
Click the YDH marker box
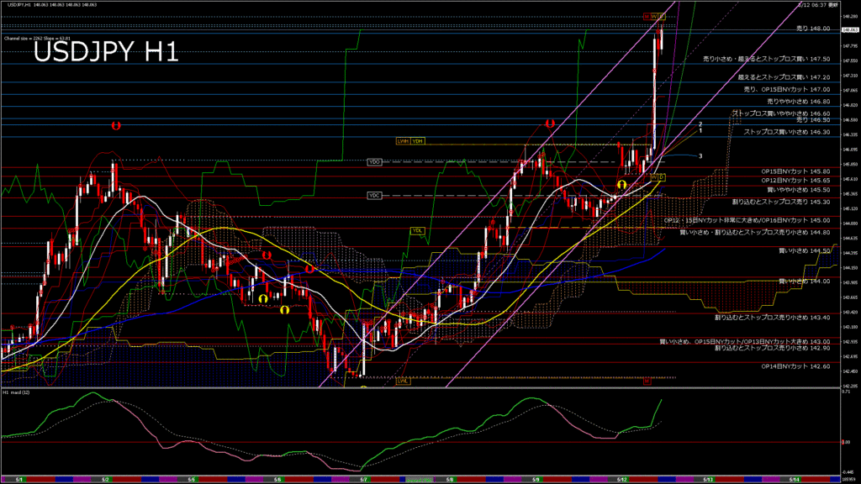tap(418, 141)
